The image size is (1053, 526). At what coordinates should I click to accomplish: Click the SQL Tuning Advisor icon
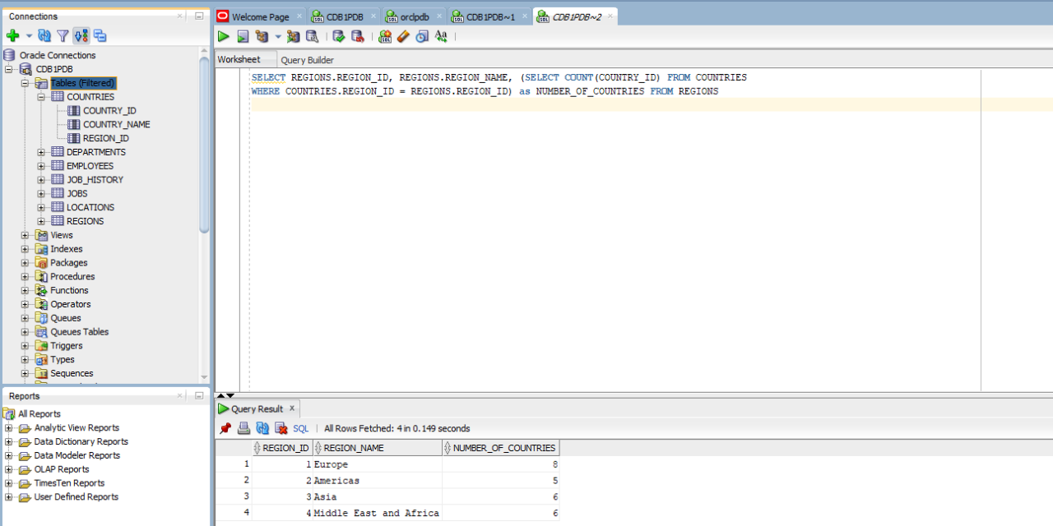[x=312, y=37]
